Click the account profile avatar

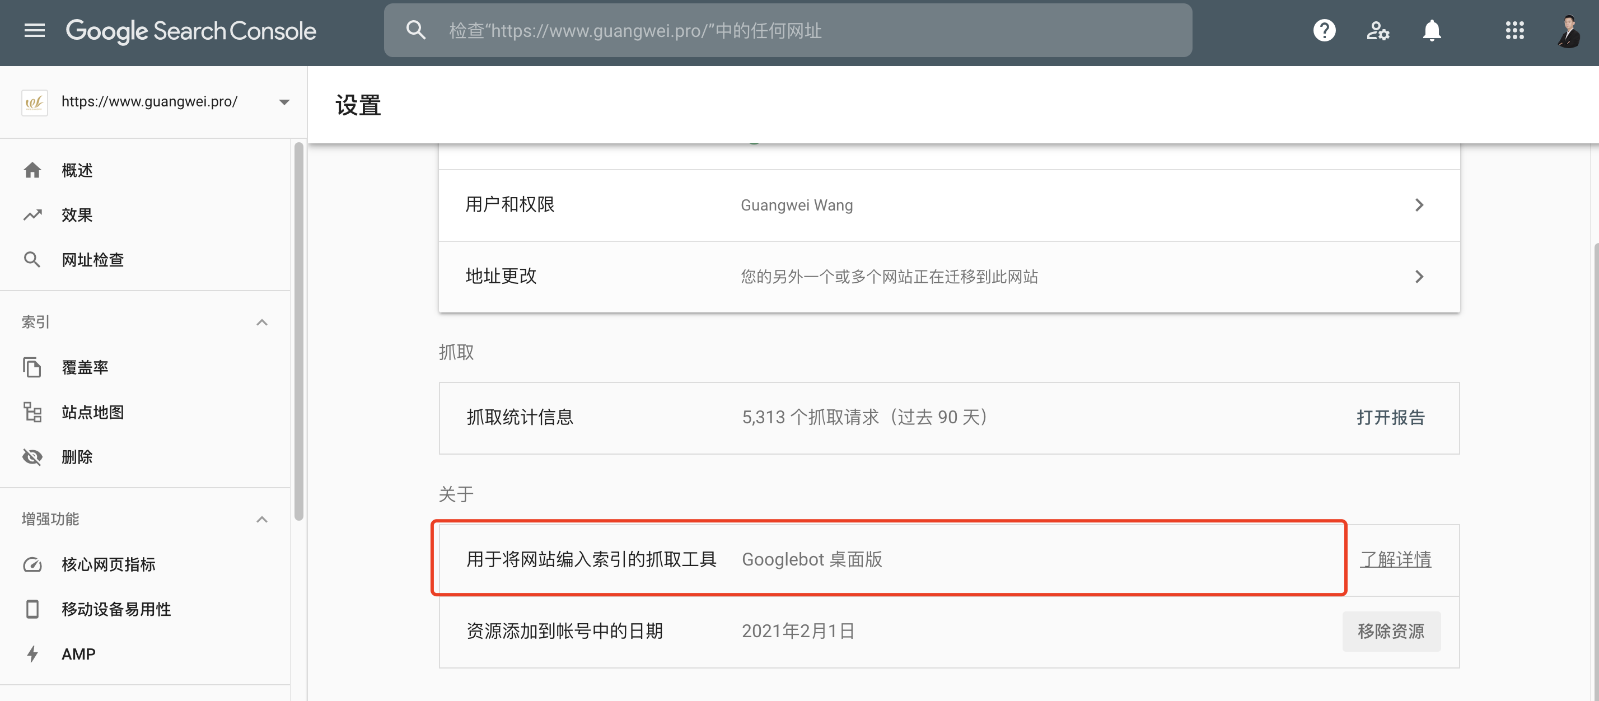click(x=1569, y=30)
